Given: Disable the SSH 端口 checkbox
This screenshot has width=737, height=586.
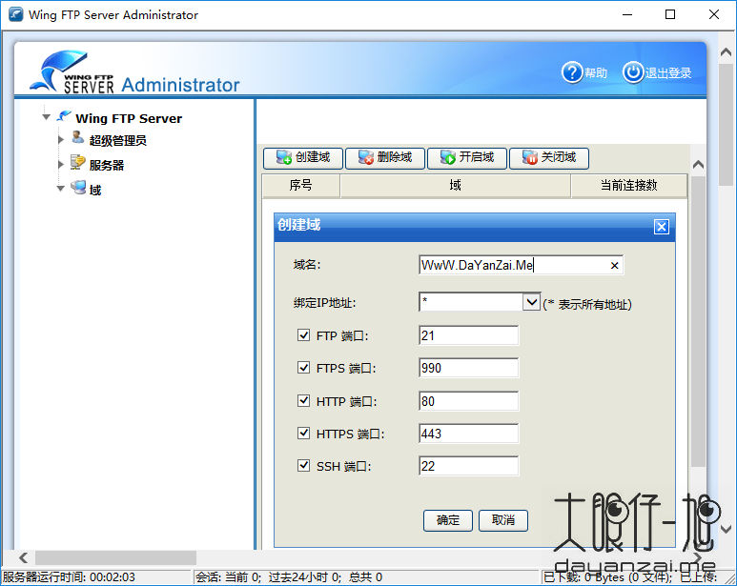Looking at the screenshot, I should point(303,465).
